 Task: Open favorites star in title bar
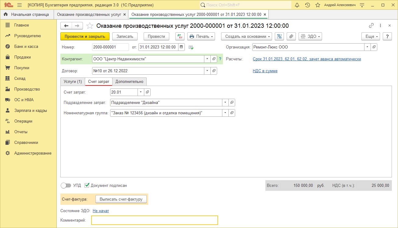[318, 5]
